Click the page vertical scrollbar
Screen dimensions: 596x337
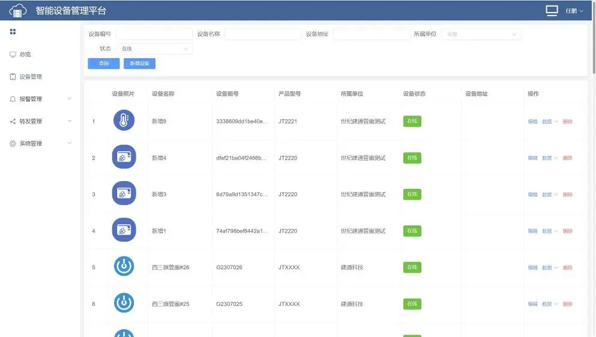point(594,38)
